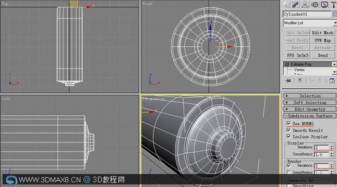This screenshot has height=187, width=337.
Task: Click the disabled Extrude modifier button
Action: click(322, 48)
